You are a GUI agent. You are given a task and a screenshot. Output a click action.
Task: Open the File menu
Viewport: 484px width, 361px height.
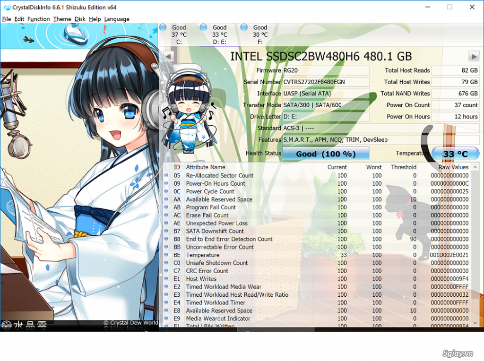click(x=6, y=19)
